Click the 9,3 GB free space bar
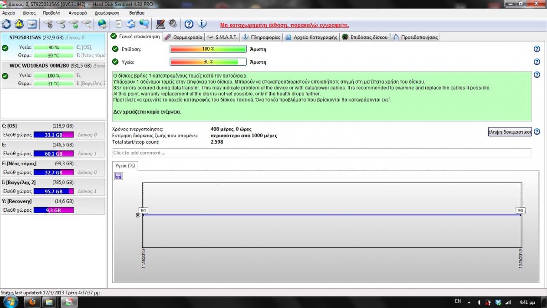Image resolution: width=547 pixels, height=308 pixels. (x=53, y=210)
